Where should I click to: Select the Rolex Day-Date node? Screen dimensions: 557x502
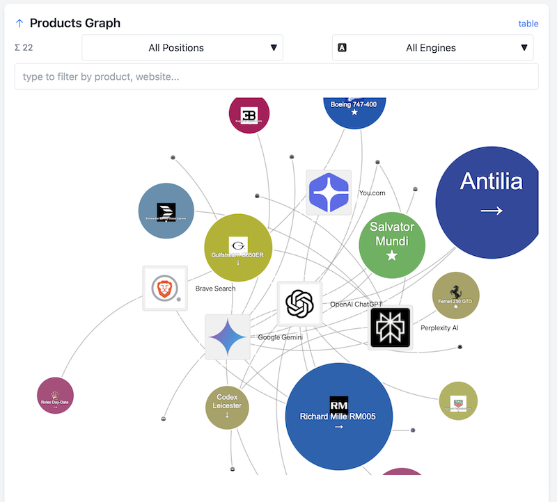tap(55, 397)
